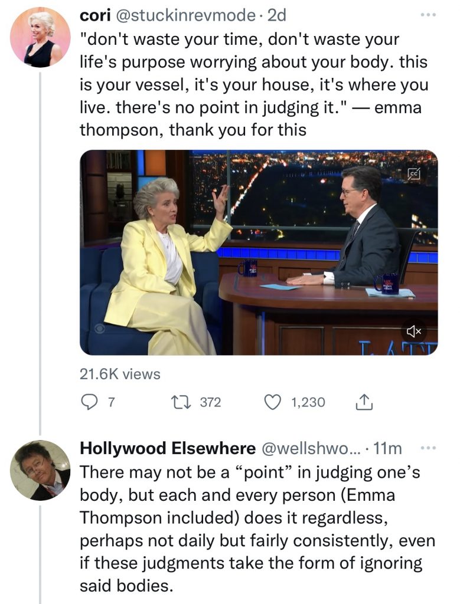460x604 pixels.
Task: Click the reply speech bubble icon
Action: (x=90, y=402)
